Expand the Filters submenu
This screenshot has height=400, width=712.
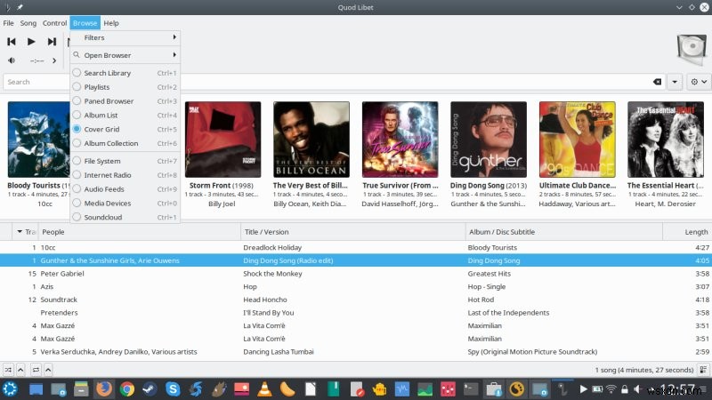[125, 37]
